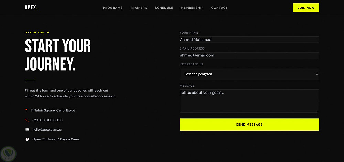Image resolution: width=344 pixels, height=162 pixels.
Task: Select Membership in the navigation bar
Action: (192, 8)
